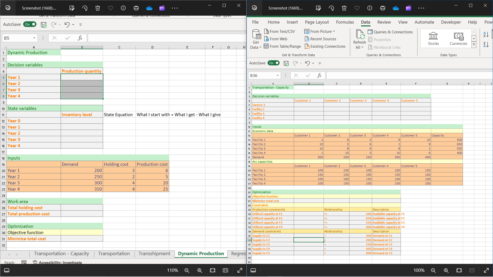Open the Refresh All dropdown arrow

coord(362,47)
